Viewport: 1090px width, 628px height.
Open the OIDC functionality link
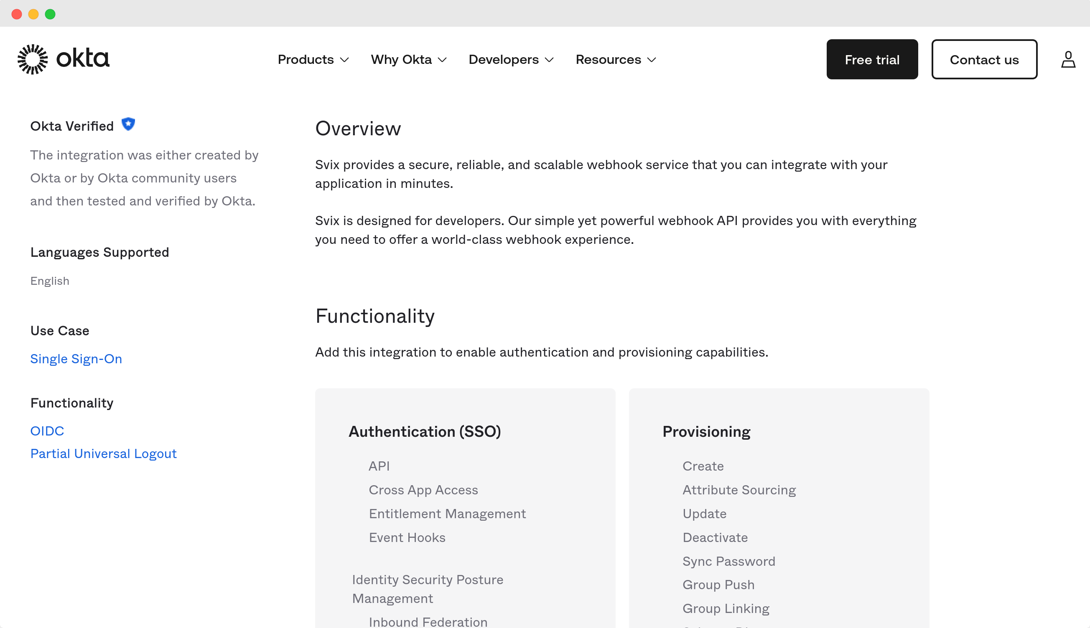47,431
